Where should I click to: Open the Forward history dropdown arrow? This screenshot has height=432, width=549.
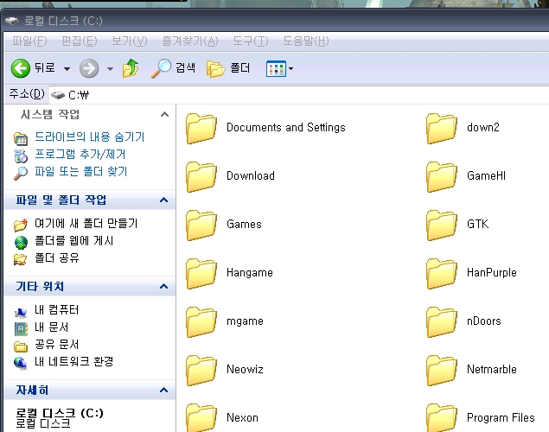click(x=110, y=68)
